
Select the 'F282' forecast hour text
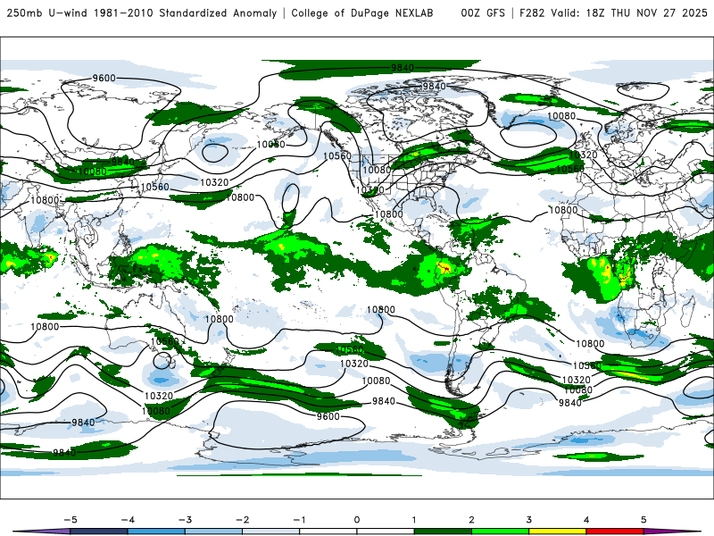coord(532,13)
